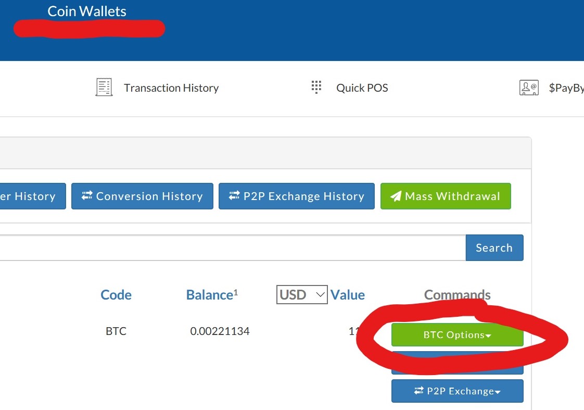This screenshot has width=584, height=410.
Task: Open the USD currency dropdown
Action: pyautogui.click(x=302, y=294)
